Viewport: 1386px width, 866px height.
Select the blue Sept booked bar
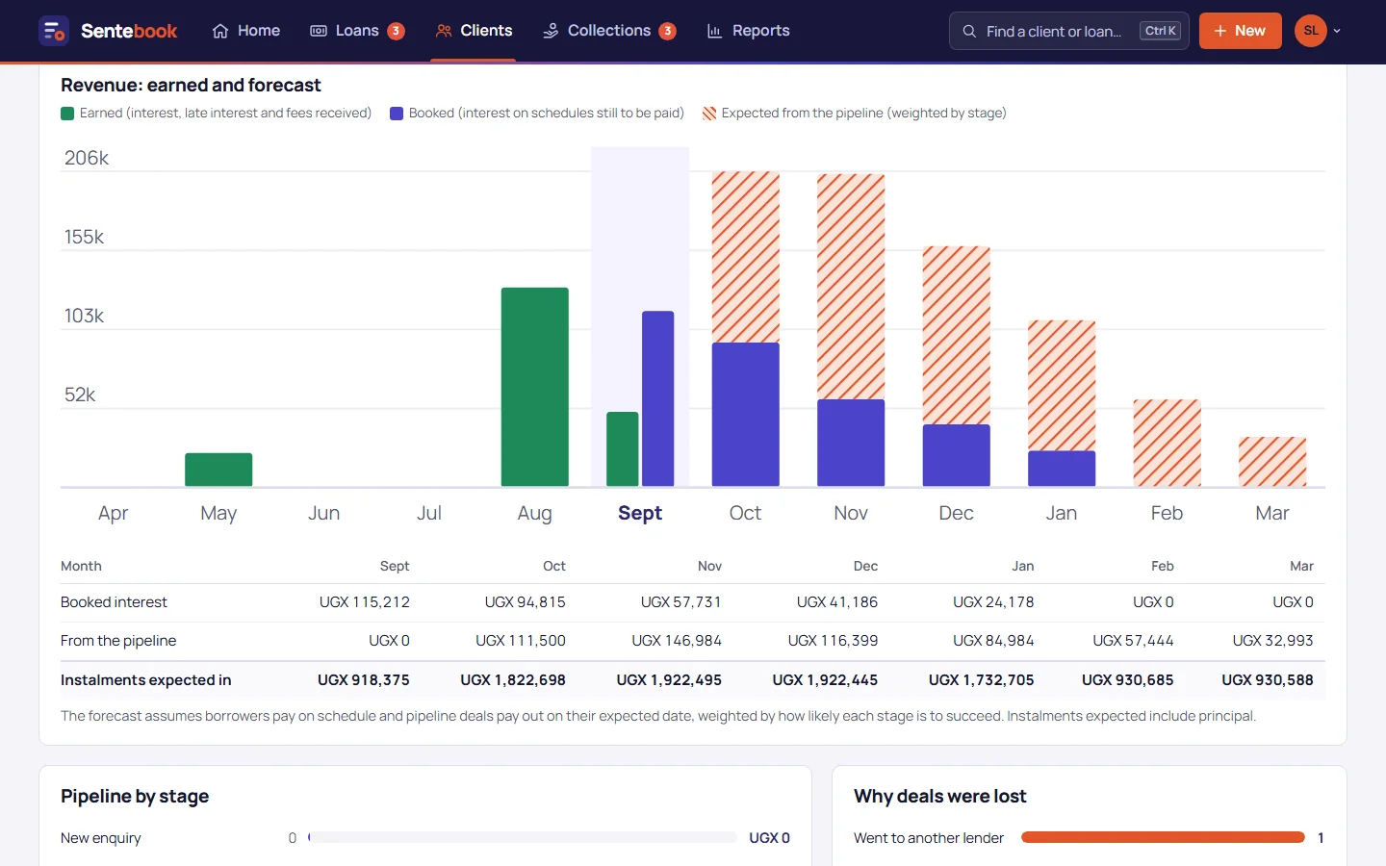658,398
